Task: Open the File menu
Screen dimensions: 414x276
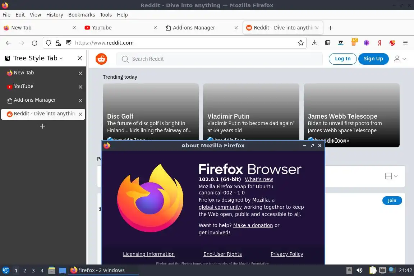Action: 6,15
